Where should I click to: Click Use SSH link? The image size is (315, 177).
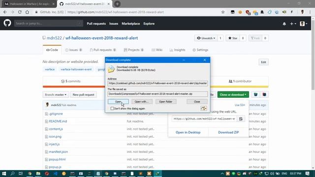click(240, 105)
